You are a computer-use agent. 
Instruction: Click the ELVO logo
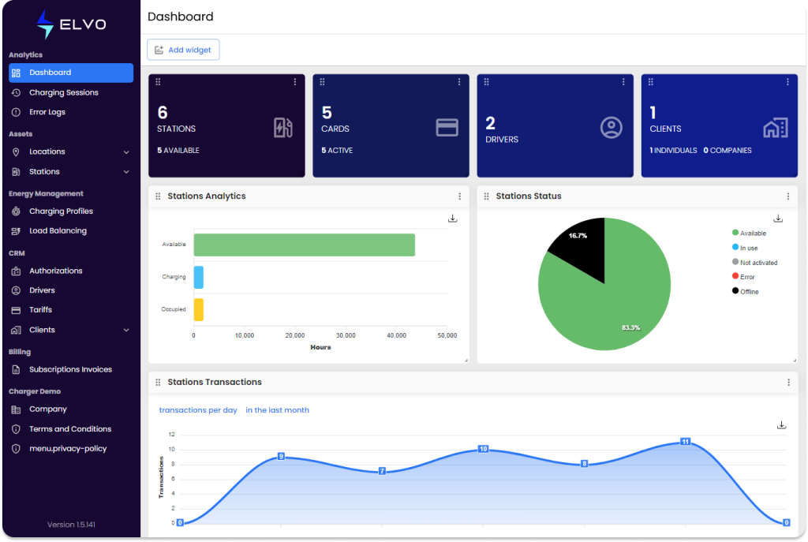[x=69, y=24]
